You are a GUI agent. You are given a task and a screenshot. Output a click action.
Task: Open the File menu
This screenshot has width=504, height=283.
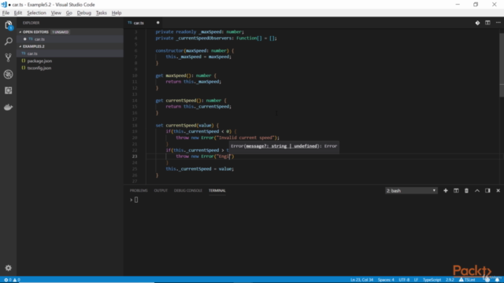point(6,13)
